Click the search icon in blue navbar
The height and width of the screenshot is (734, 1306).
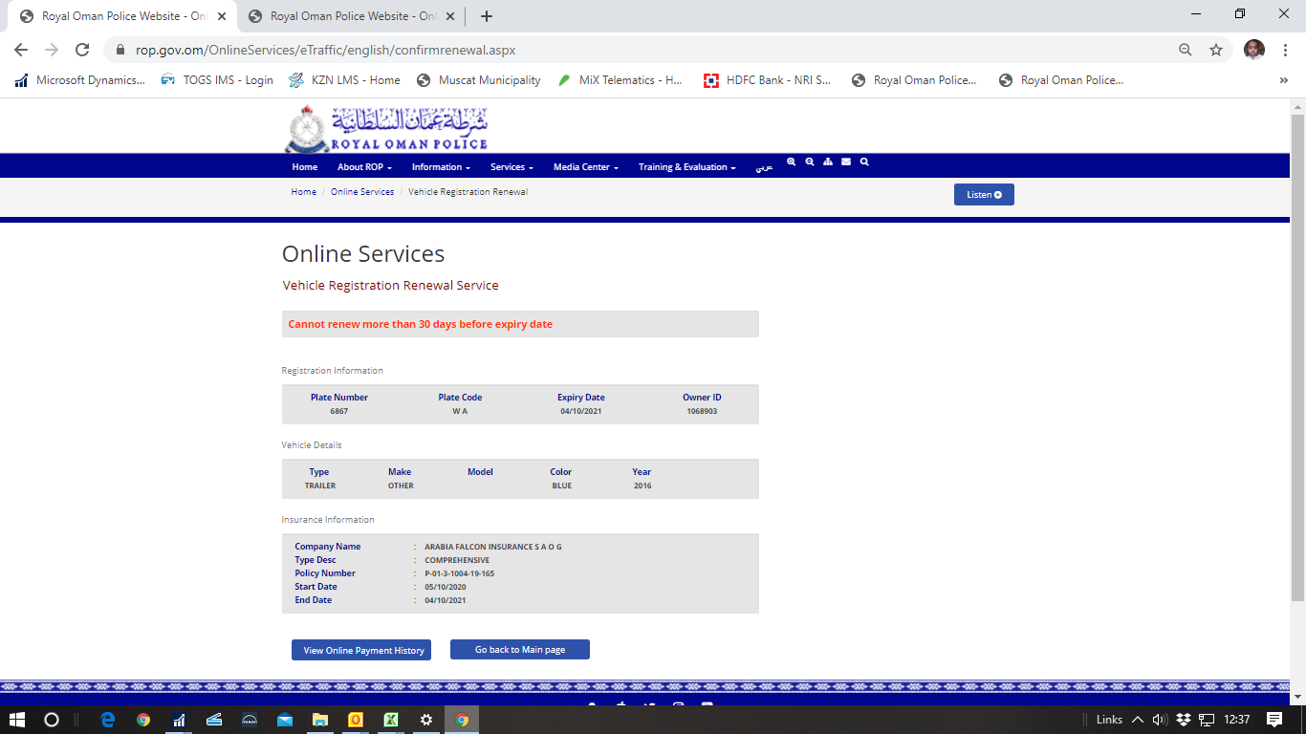pyautogui.click(x=864, y=162)
